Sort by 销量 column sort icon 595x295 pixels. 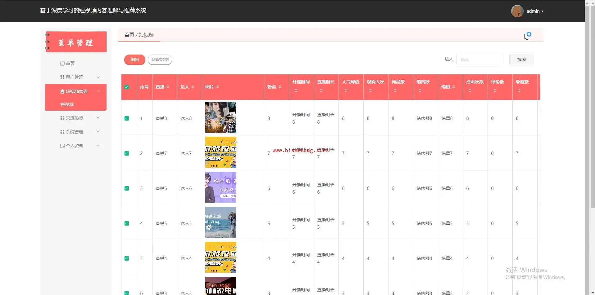pyautogui.click(x=454, y=87)
